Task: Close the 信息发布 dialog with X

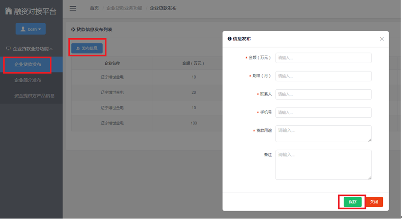Action: [x=382, y=39]
